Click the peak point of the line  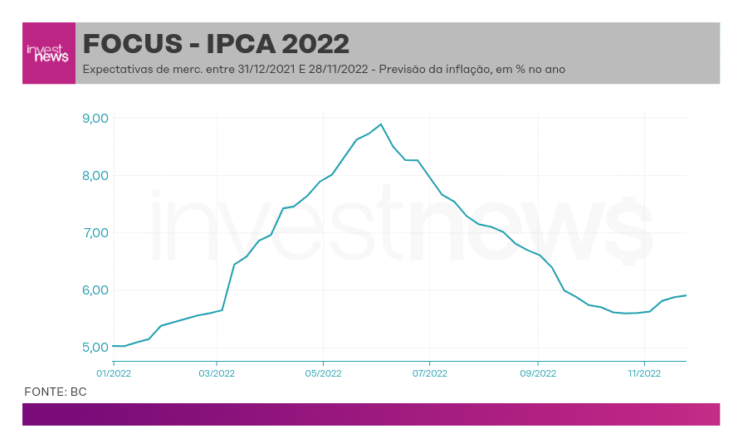(381, 124)
